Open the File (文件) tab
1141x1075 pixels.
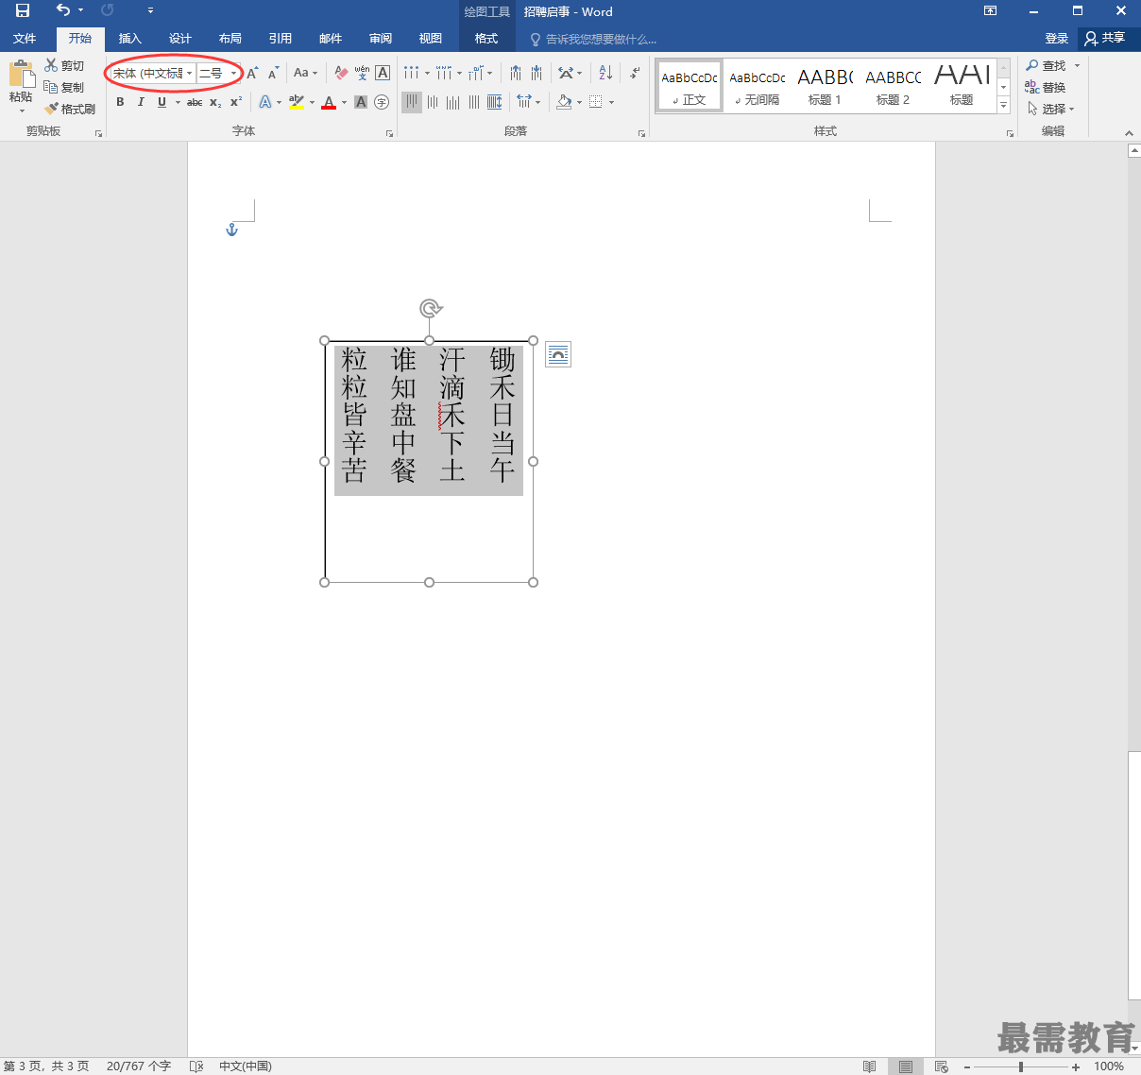pyautogui.click(x=25, y=39)
